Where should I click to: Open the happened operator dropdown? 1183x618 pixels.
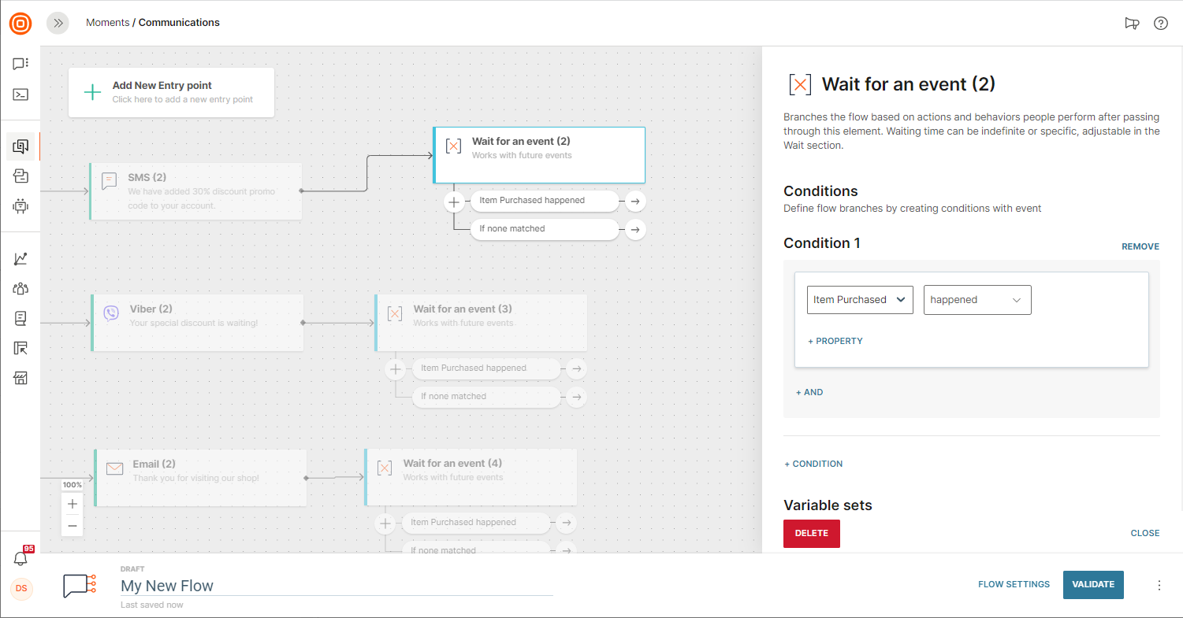(x=977, y=300)
